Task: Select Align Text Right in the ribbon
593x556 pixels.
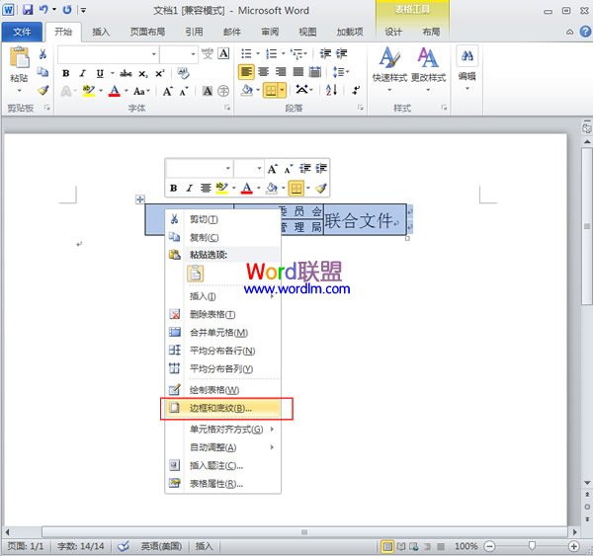Action: point(281,71)
